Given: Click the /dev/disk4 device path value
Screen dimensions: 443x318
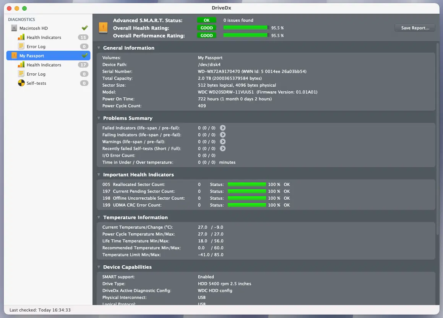Looking at the screenshot, I should 209,65.
